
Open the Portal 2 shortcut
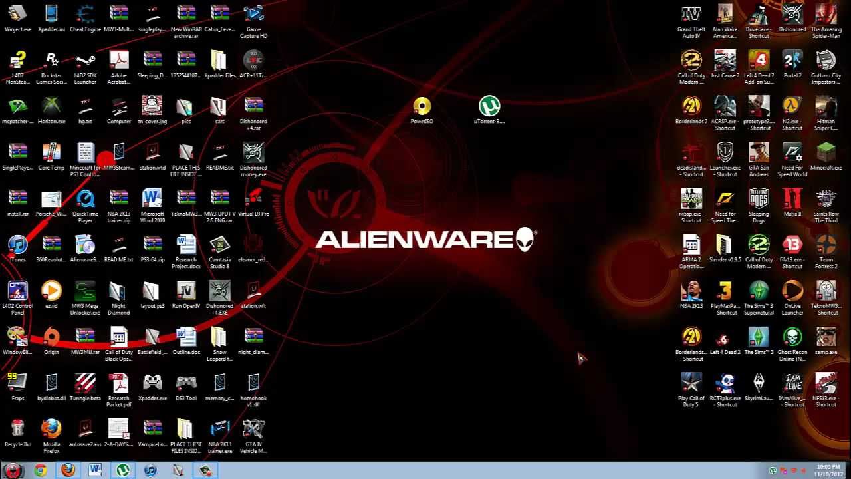792,64
